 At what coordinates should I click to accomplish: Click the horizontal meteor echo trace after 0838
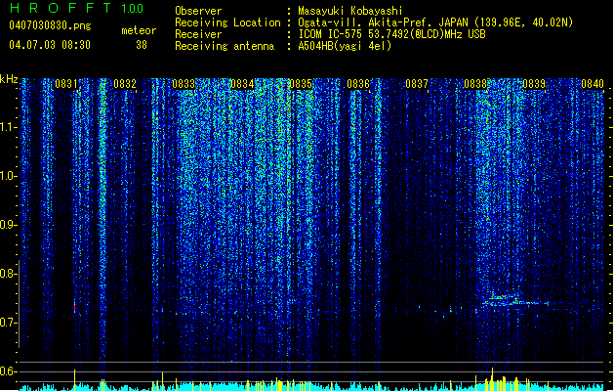click(515, 302)
